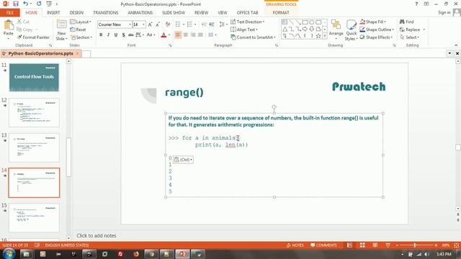Open the Text Direction dropdown
Image resolution: width=461 pixels, height=259 pixels.
tap(247, 22)
